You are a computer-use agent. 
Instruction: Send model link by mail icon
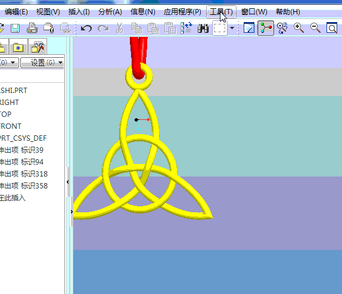click(66, 29)
